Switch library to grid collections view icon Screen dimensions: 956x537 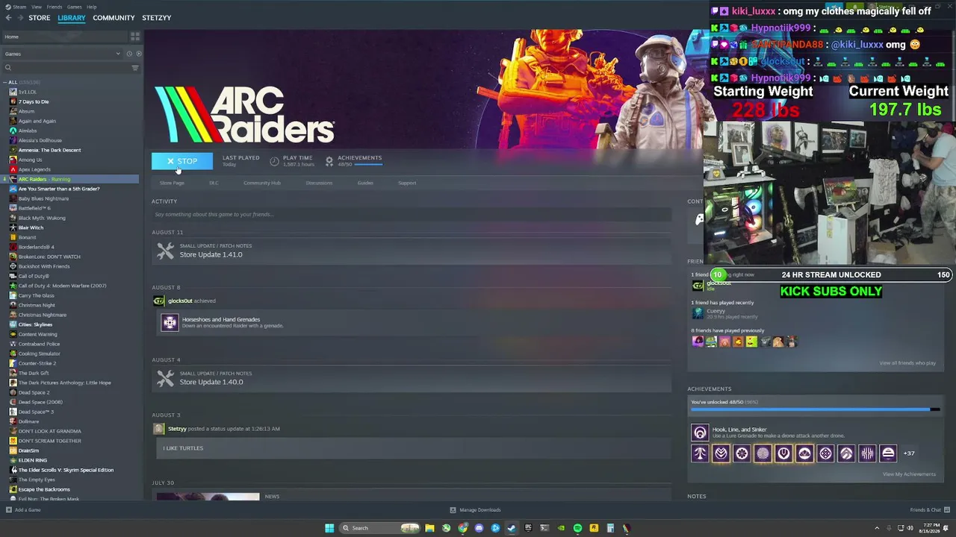135,37
